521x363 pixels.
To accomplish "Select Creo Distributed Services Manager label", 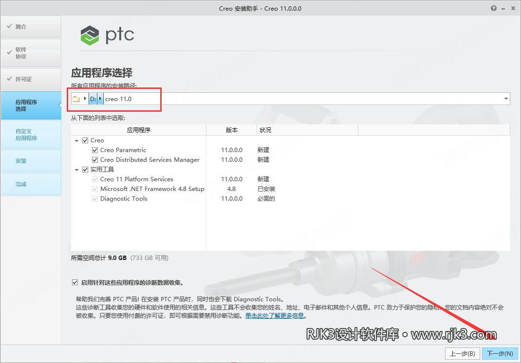I will tap(150, 160).
